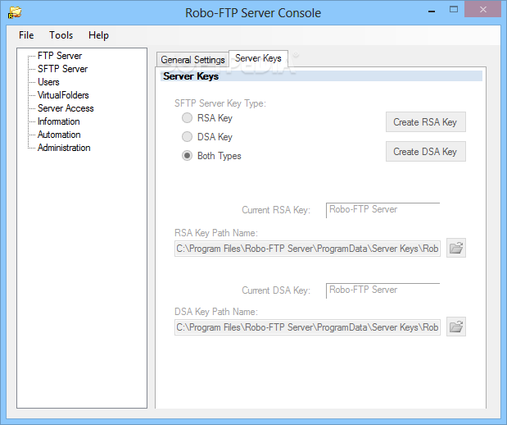Screen dimensions: 507x425
Task: Select SFTP Server in the tree
Action: 63,69
